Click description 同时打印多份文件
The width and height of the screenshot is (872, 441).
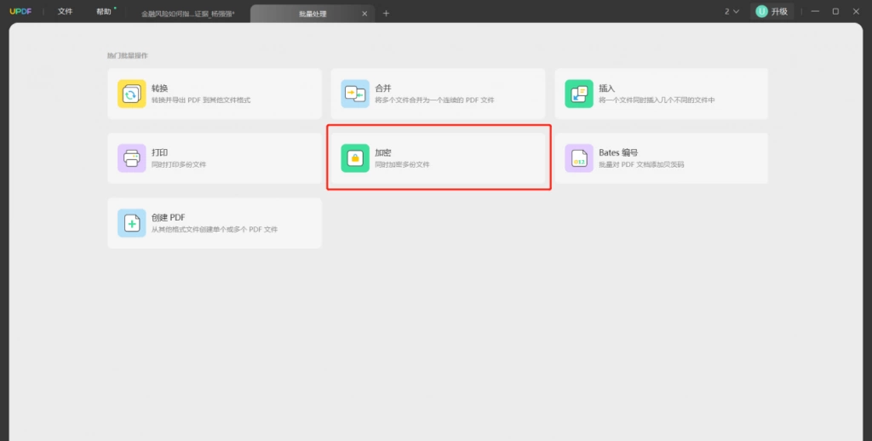[x=179, y=164]
